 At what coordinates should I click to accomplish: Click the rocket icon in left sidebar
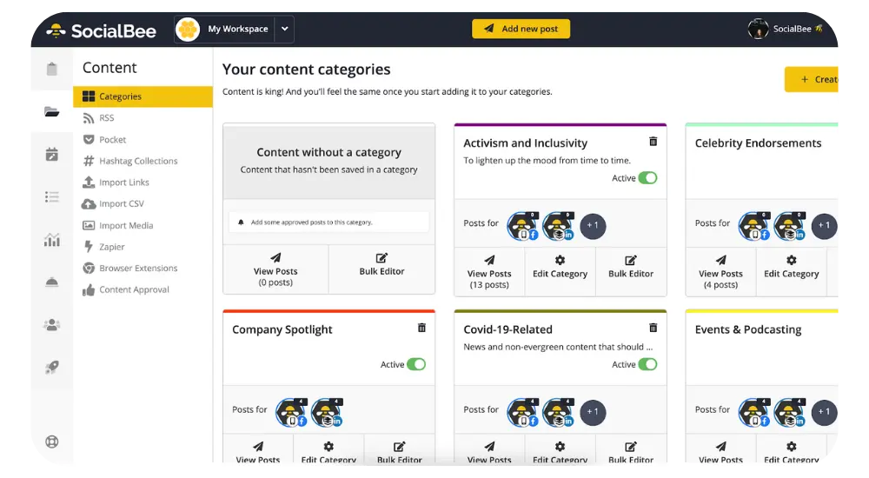51,368
